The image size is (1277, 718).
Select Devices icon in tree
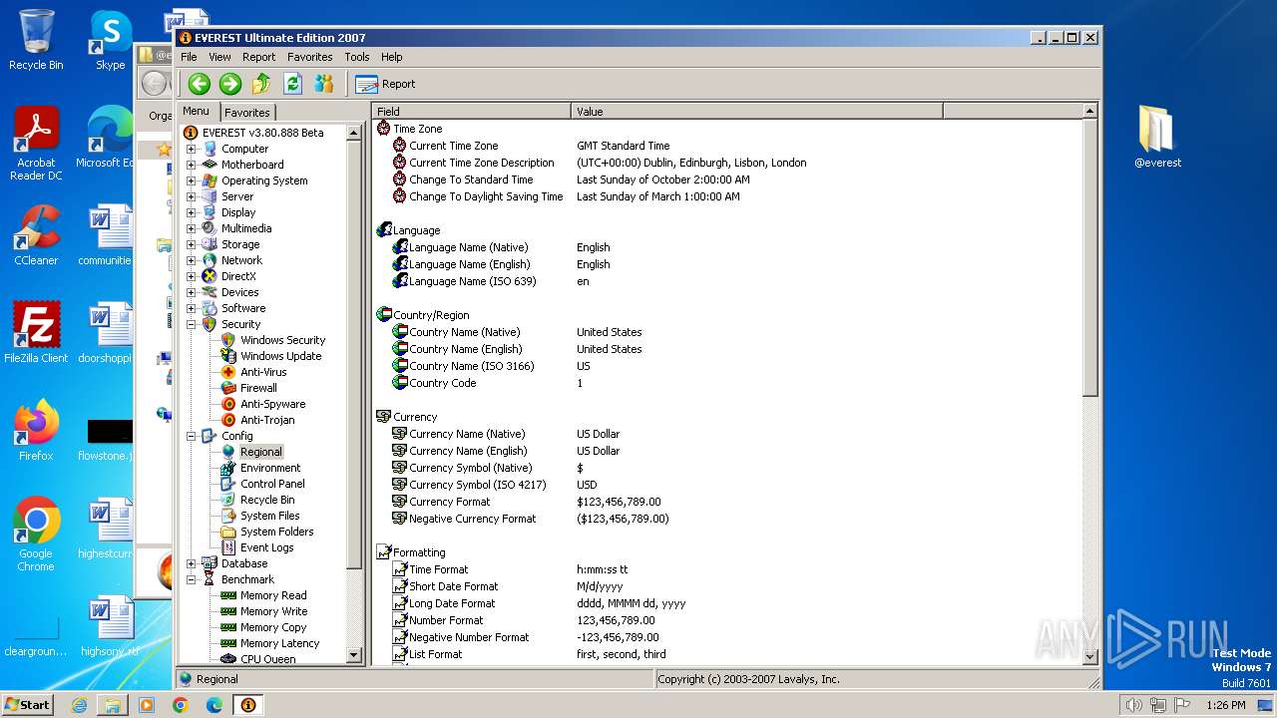click(210, 292)
